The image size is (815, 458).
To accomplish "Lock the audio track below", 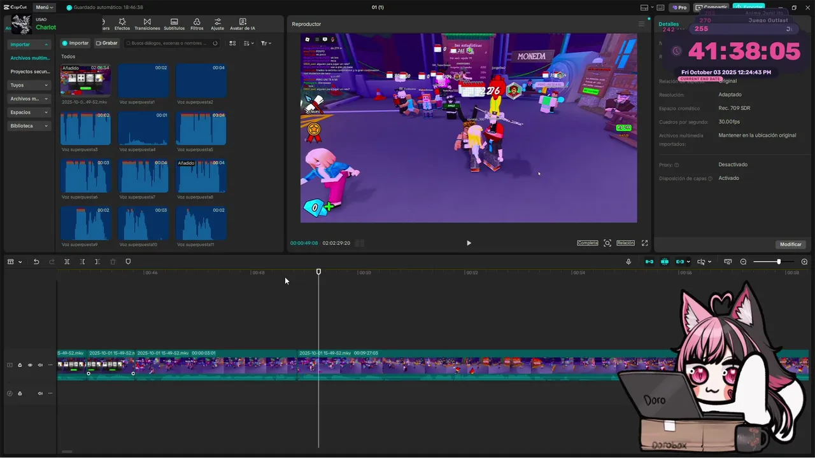I will (20, 393).
